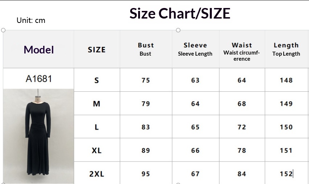The width and height of the screenshot is (309, 184).
Task: Click the length value 148 cell
Action: pos(286,80)
